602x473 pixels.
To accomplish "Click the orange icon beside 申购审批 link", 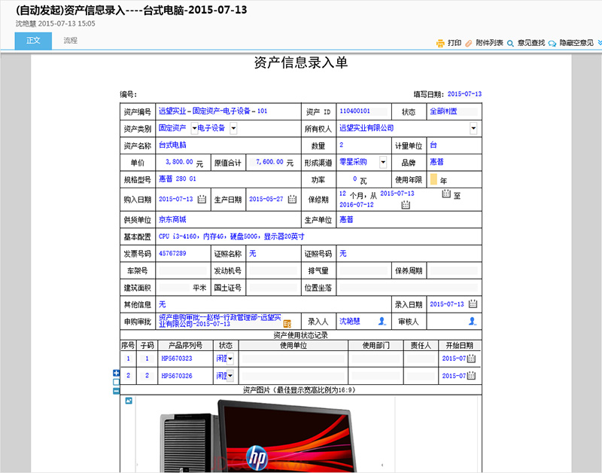I will pos(287,324).
